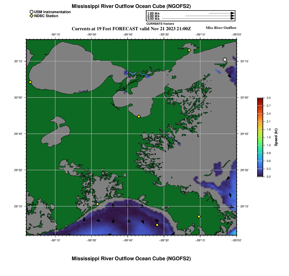Click the Miss River Outflow label
This screenshot has height=276, width=289.
[221, 28]
